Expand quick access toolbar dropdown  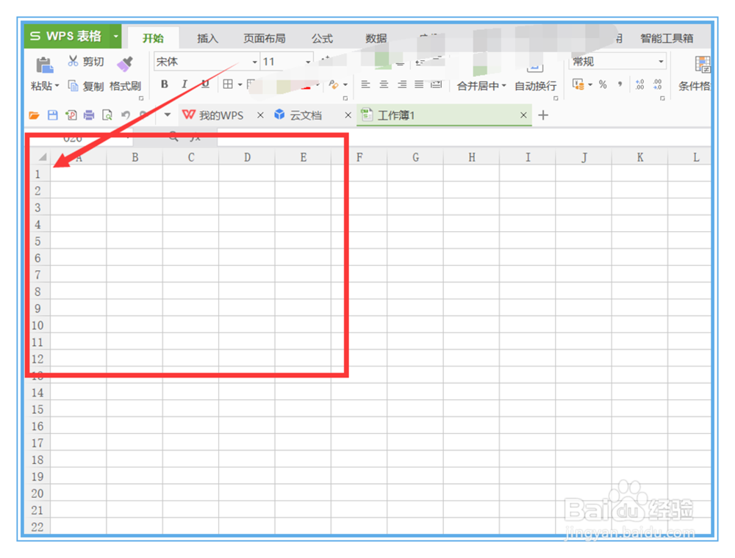tap(168, 115)
